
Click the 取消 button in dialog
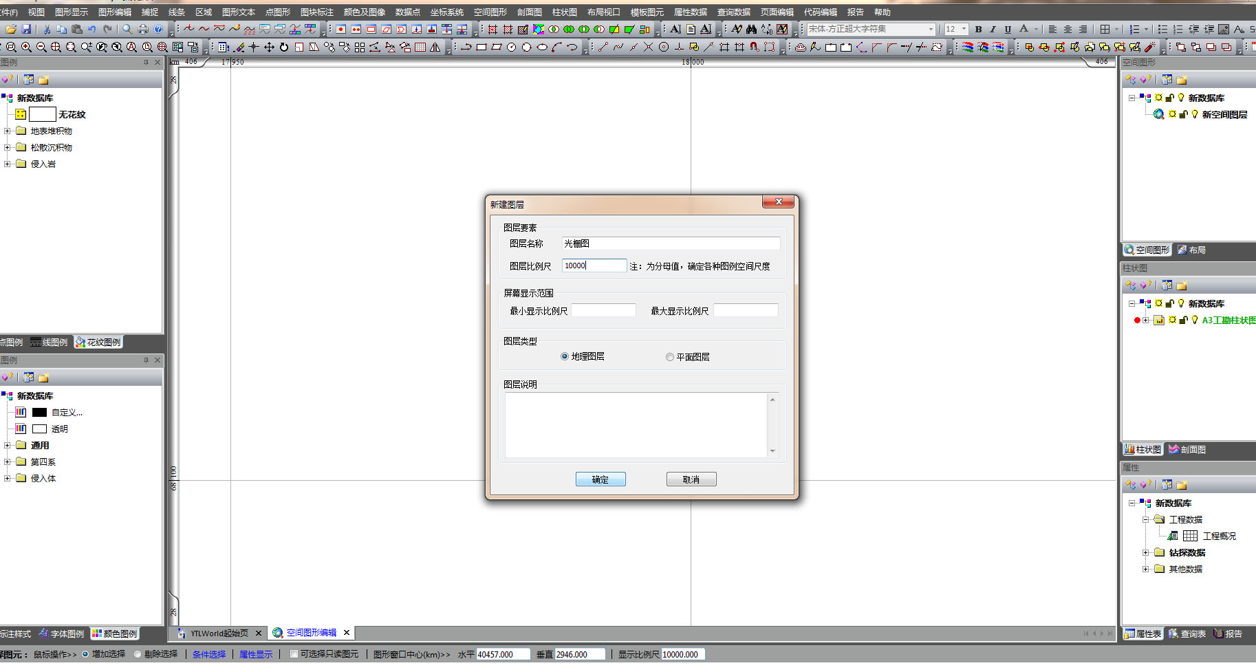[691, 479]
